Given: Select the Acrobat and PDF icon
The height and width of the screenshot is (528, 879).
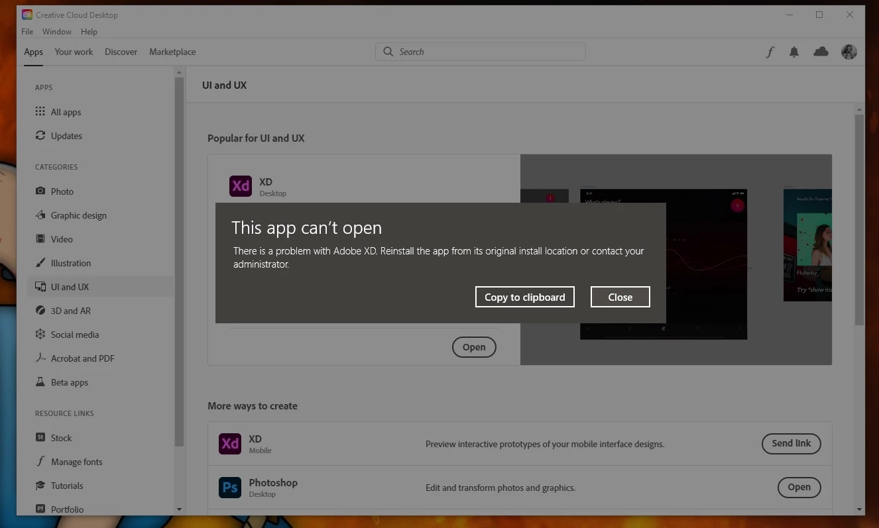Looking at the screenshot, I should click(x=40, y=358).
